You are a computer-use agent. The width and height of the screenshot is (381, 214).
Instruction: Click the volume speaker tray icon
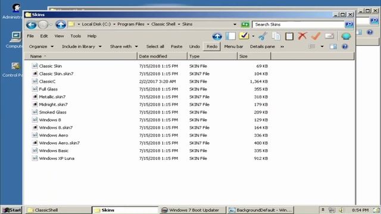coord(341,210)
